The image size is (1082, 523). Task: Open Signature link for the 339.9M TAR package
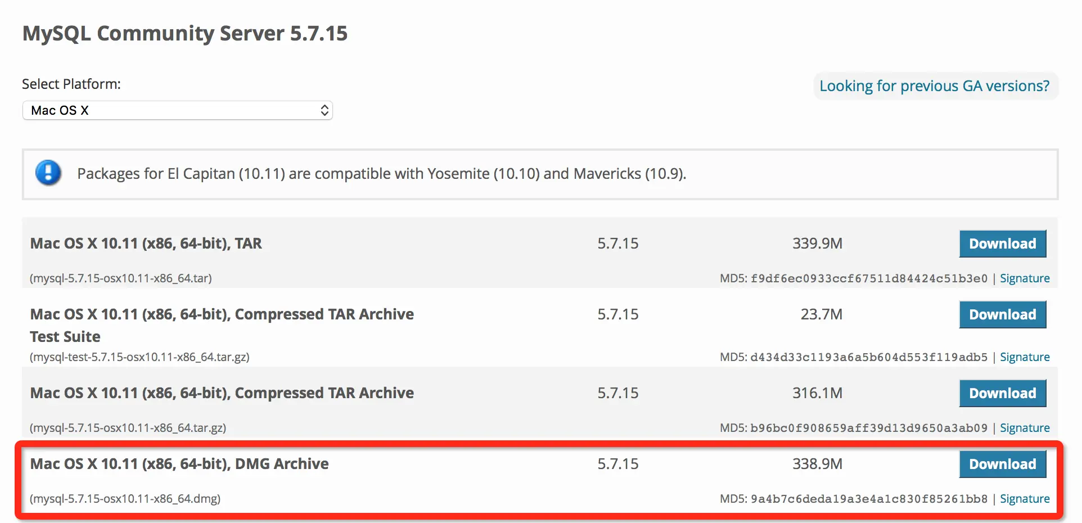click(x=1024, y=278)
